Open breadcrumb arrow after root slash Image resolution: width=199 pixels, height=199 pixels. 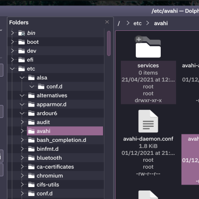pos(128,23)
